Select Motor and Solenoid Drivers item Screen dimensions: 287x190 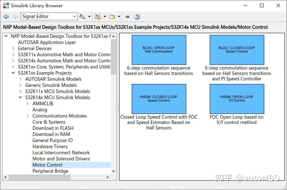point(61,159)
